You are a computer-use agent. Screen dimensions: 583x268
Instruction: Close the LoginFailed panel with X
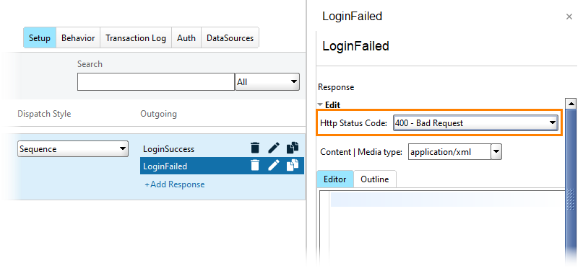569,17
